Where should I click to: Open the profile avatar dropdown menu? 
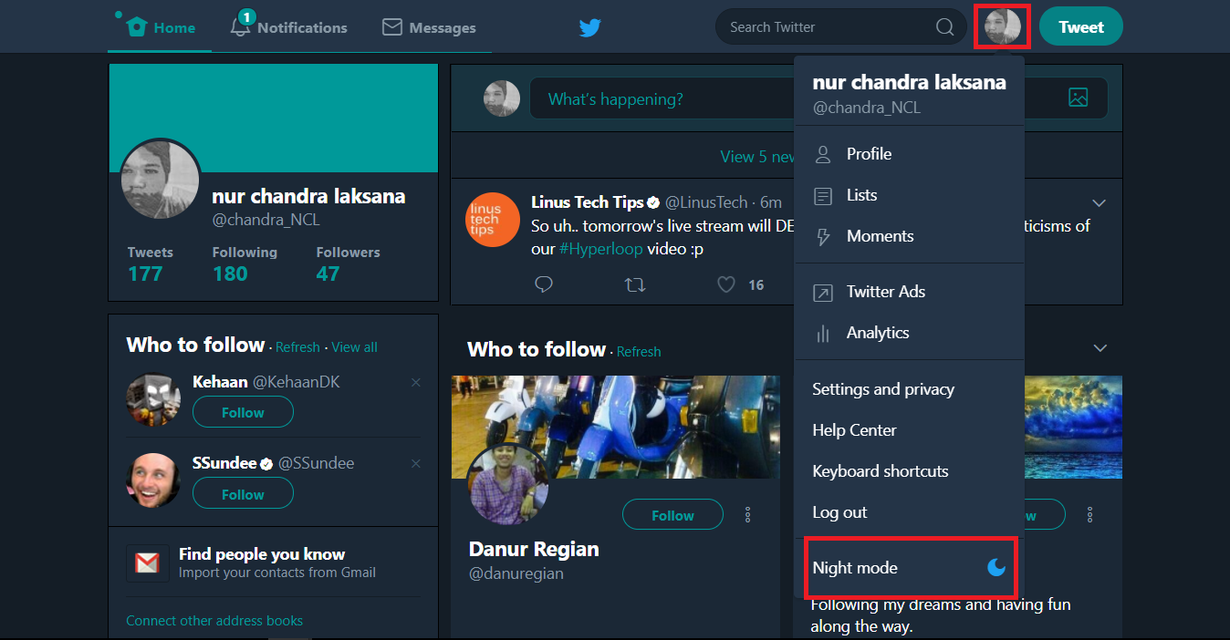pyautogui.click(x=1002, y=26)
